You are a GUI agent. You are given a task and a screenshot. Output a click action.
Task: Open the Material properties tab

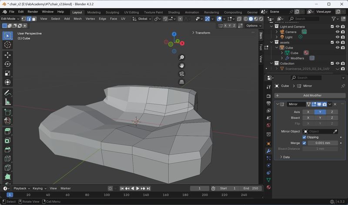268,187
